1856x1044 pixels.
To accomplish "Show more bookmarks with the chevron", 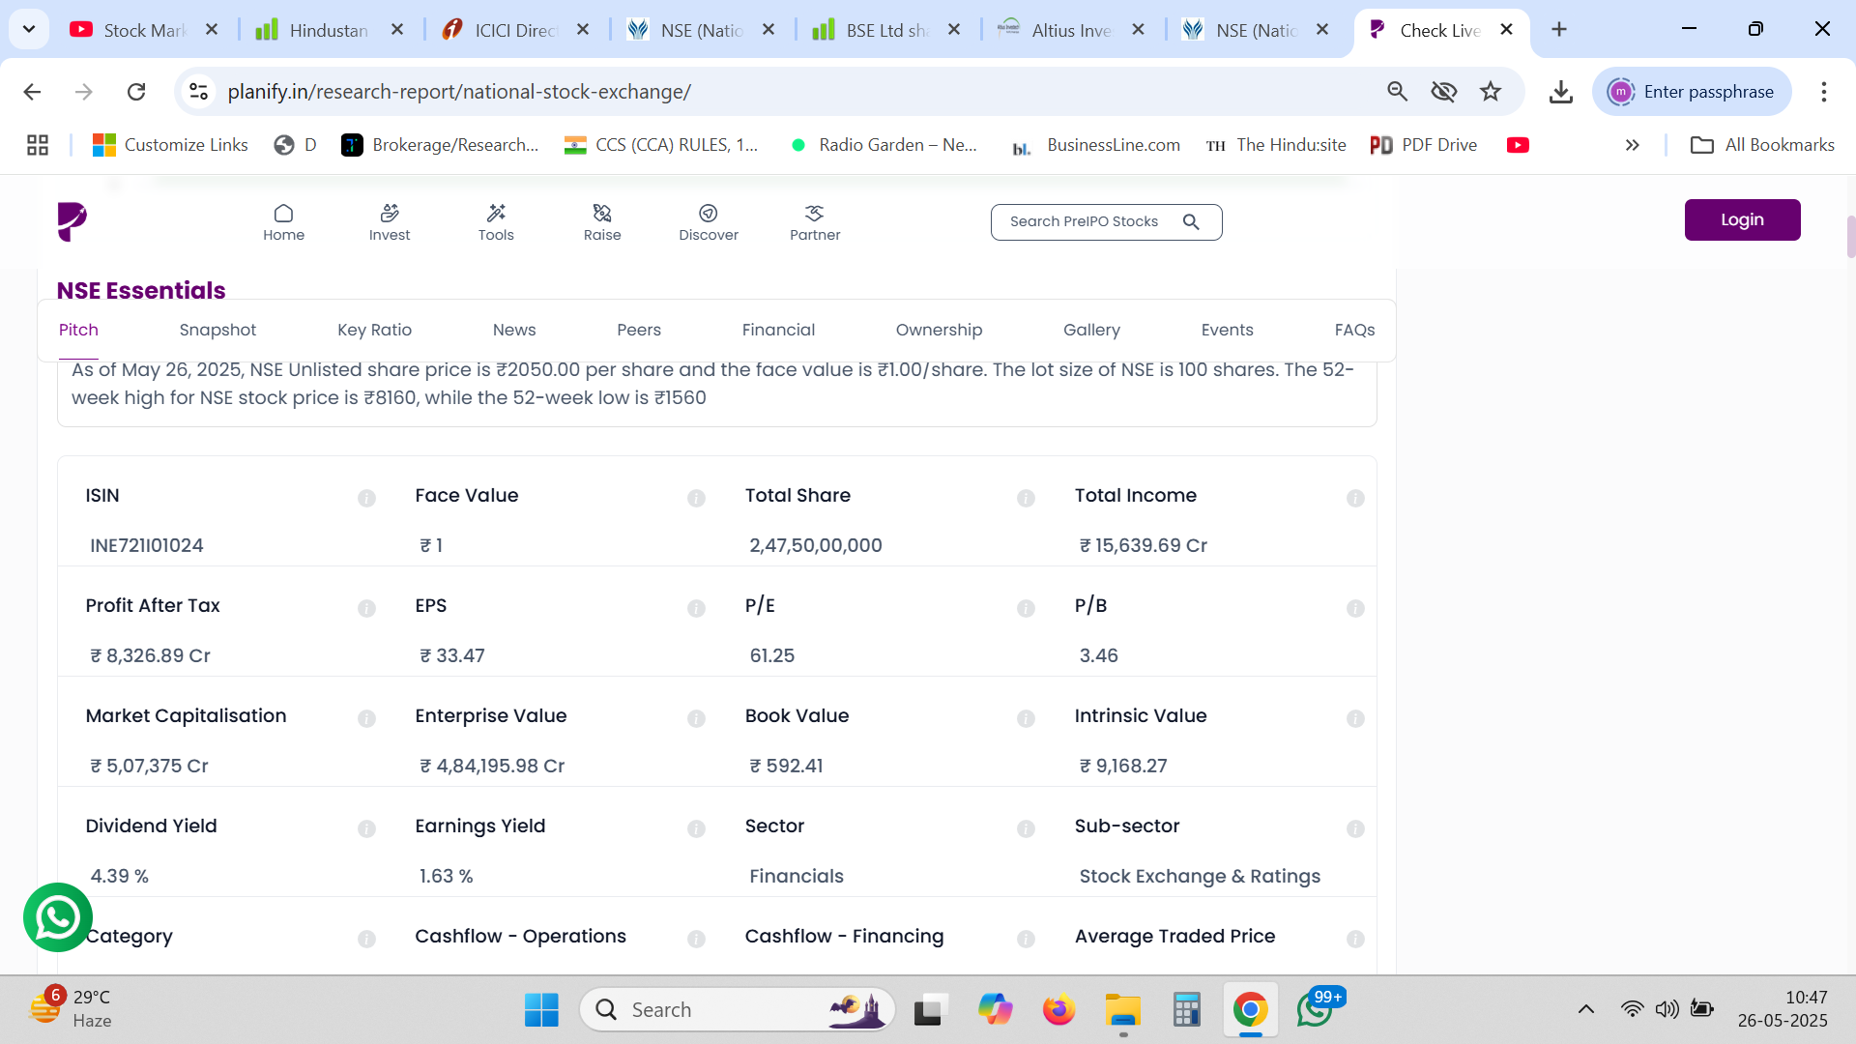I will click(1632, 145).
